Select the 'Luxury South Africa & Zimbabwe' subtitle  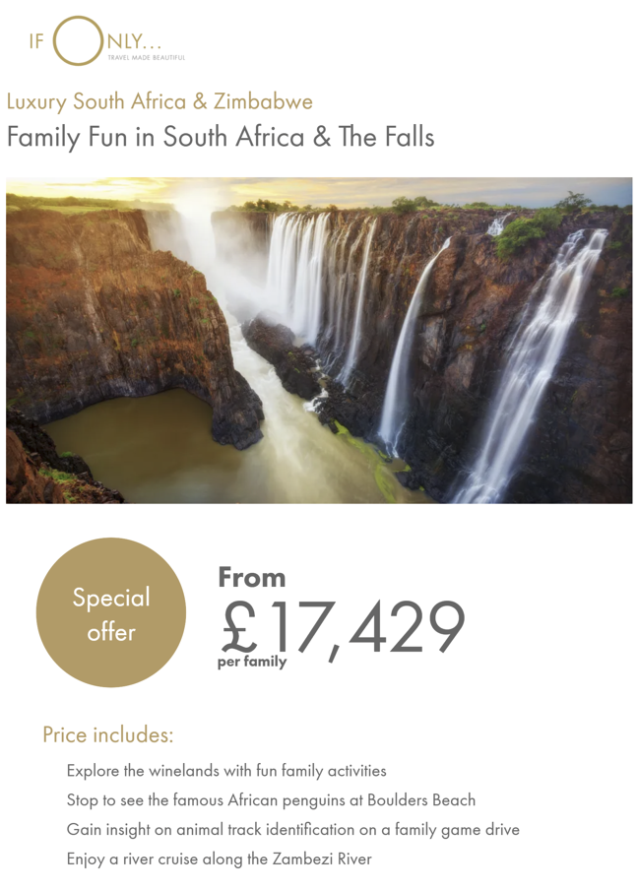click(159, 101)
